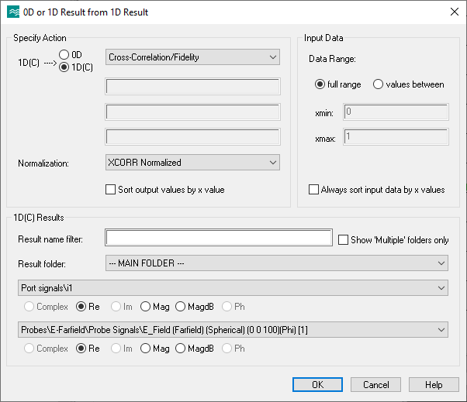Image resolution: width=467 pixels, height=402 pixels.
Task: Click the second empty parameter field
Action: point(192,112)
